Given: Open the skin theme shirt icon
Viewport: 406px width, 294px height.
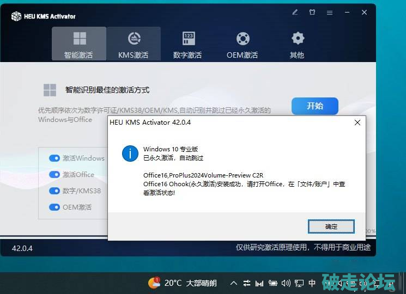Looking at the screenshot, I should (312, 12).
